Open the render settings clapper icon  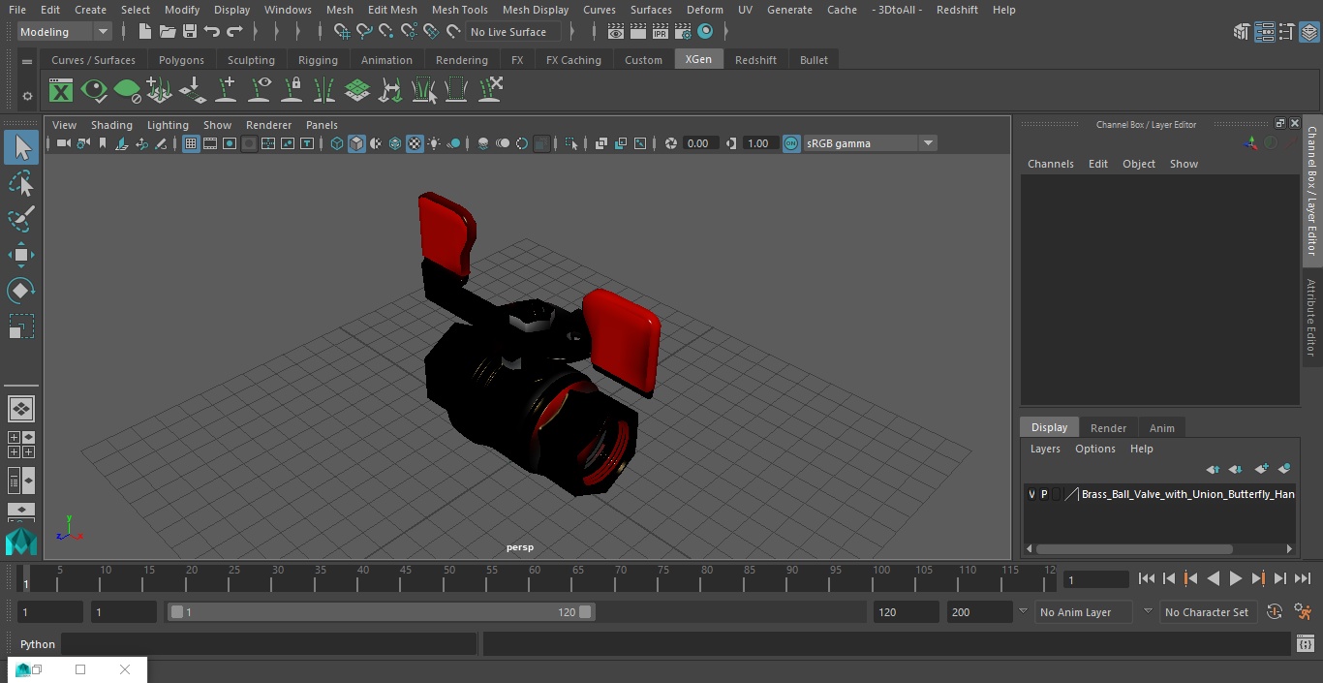(x=683, y=32)
